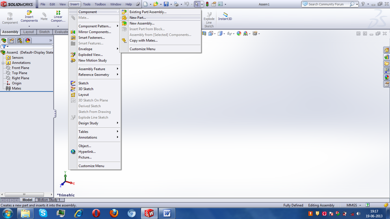The height and width of the screenshot is (219, 390).
Task: Collapse the feature manager panel handle
Action: (x=55, y=114)
